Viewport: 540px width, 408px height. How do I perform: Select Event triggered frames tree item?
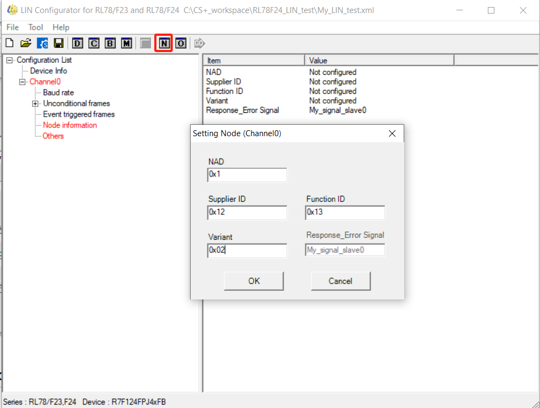pos(79,114)
